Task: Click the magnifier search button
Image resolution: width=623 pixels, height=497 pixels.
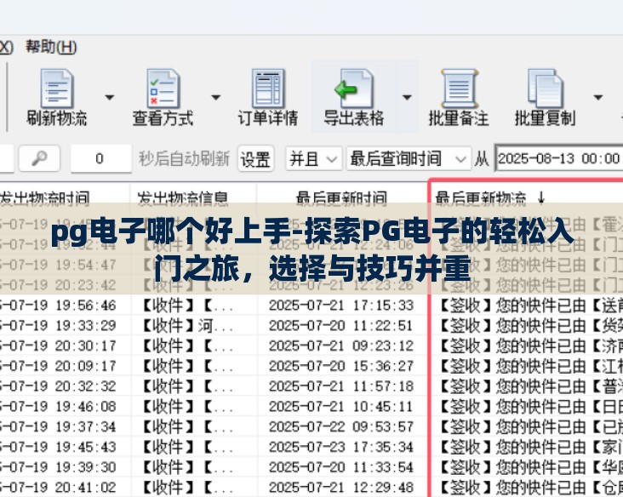Action: (x=40, y=159)
